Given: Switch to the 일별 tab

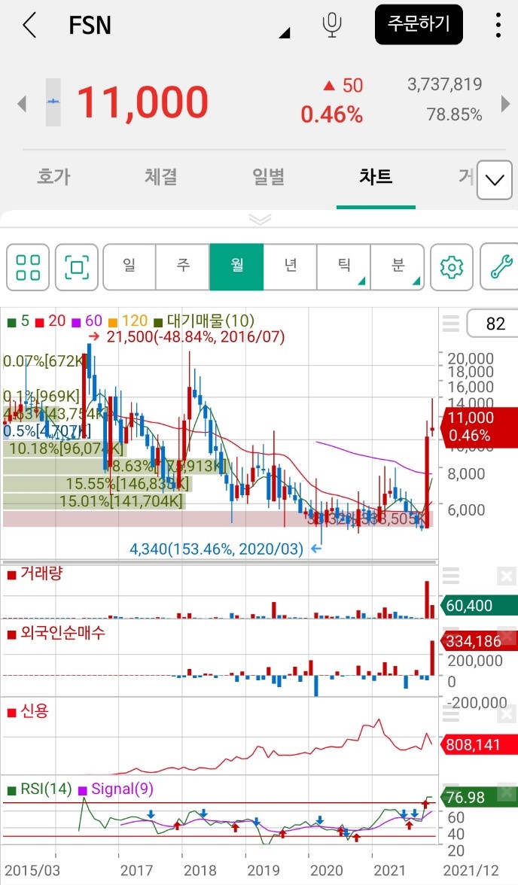Looking at the screenshot, I should tap(268, 177).
